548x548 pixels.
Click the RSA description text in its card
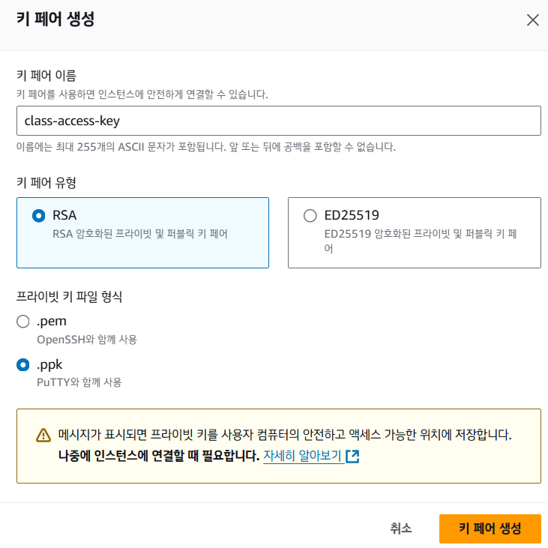pos(140,233)
